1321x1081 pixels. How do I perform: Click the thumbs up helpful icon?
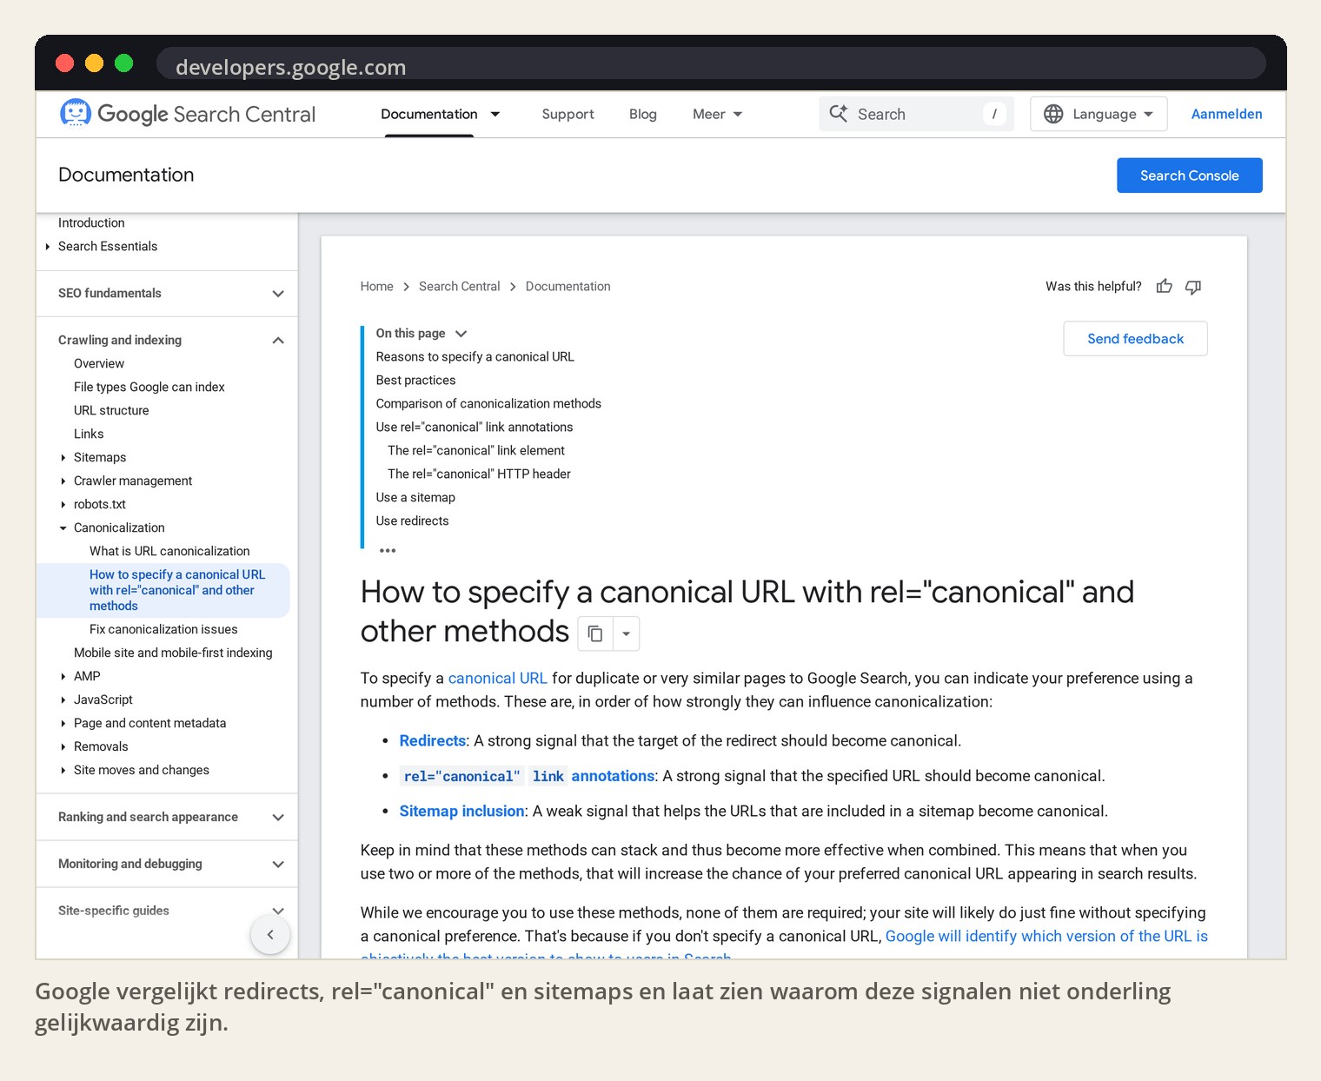coord(1165,286)
